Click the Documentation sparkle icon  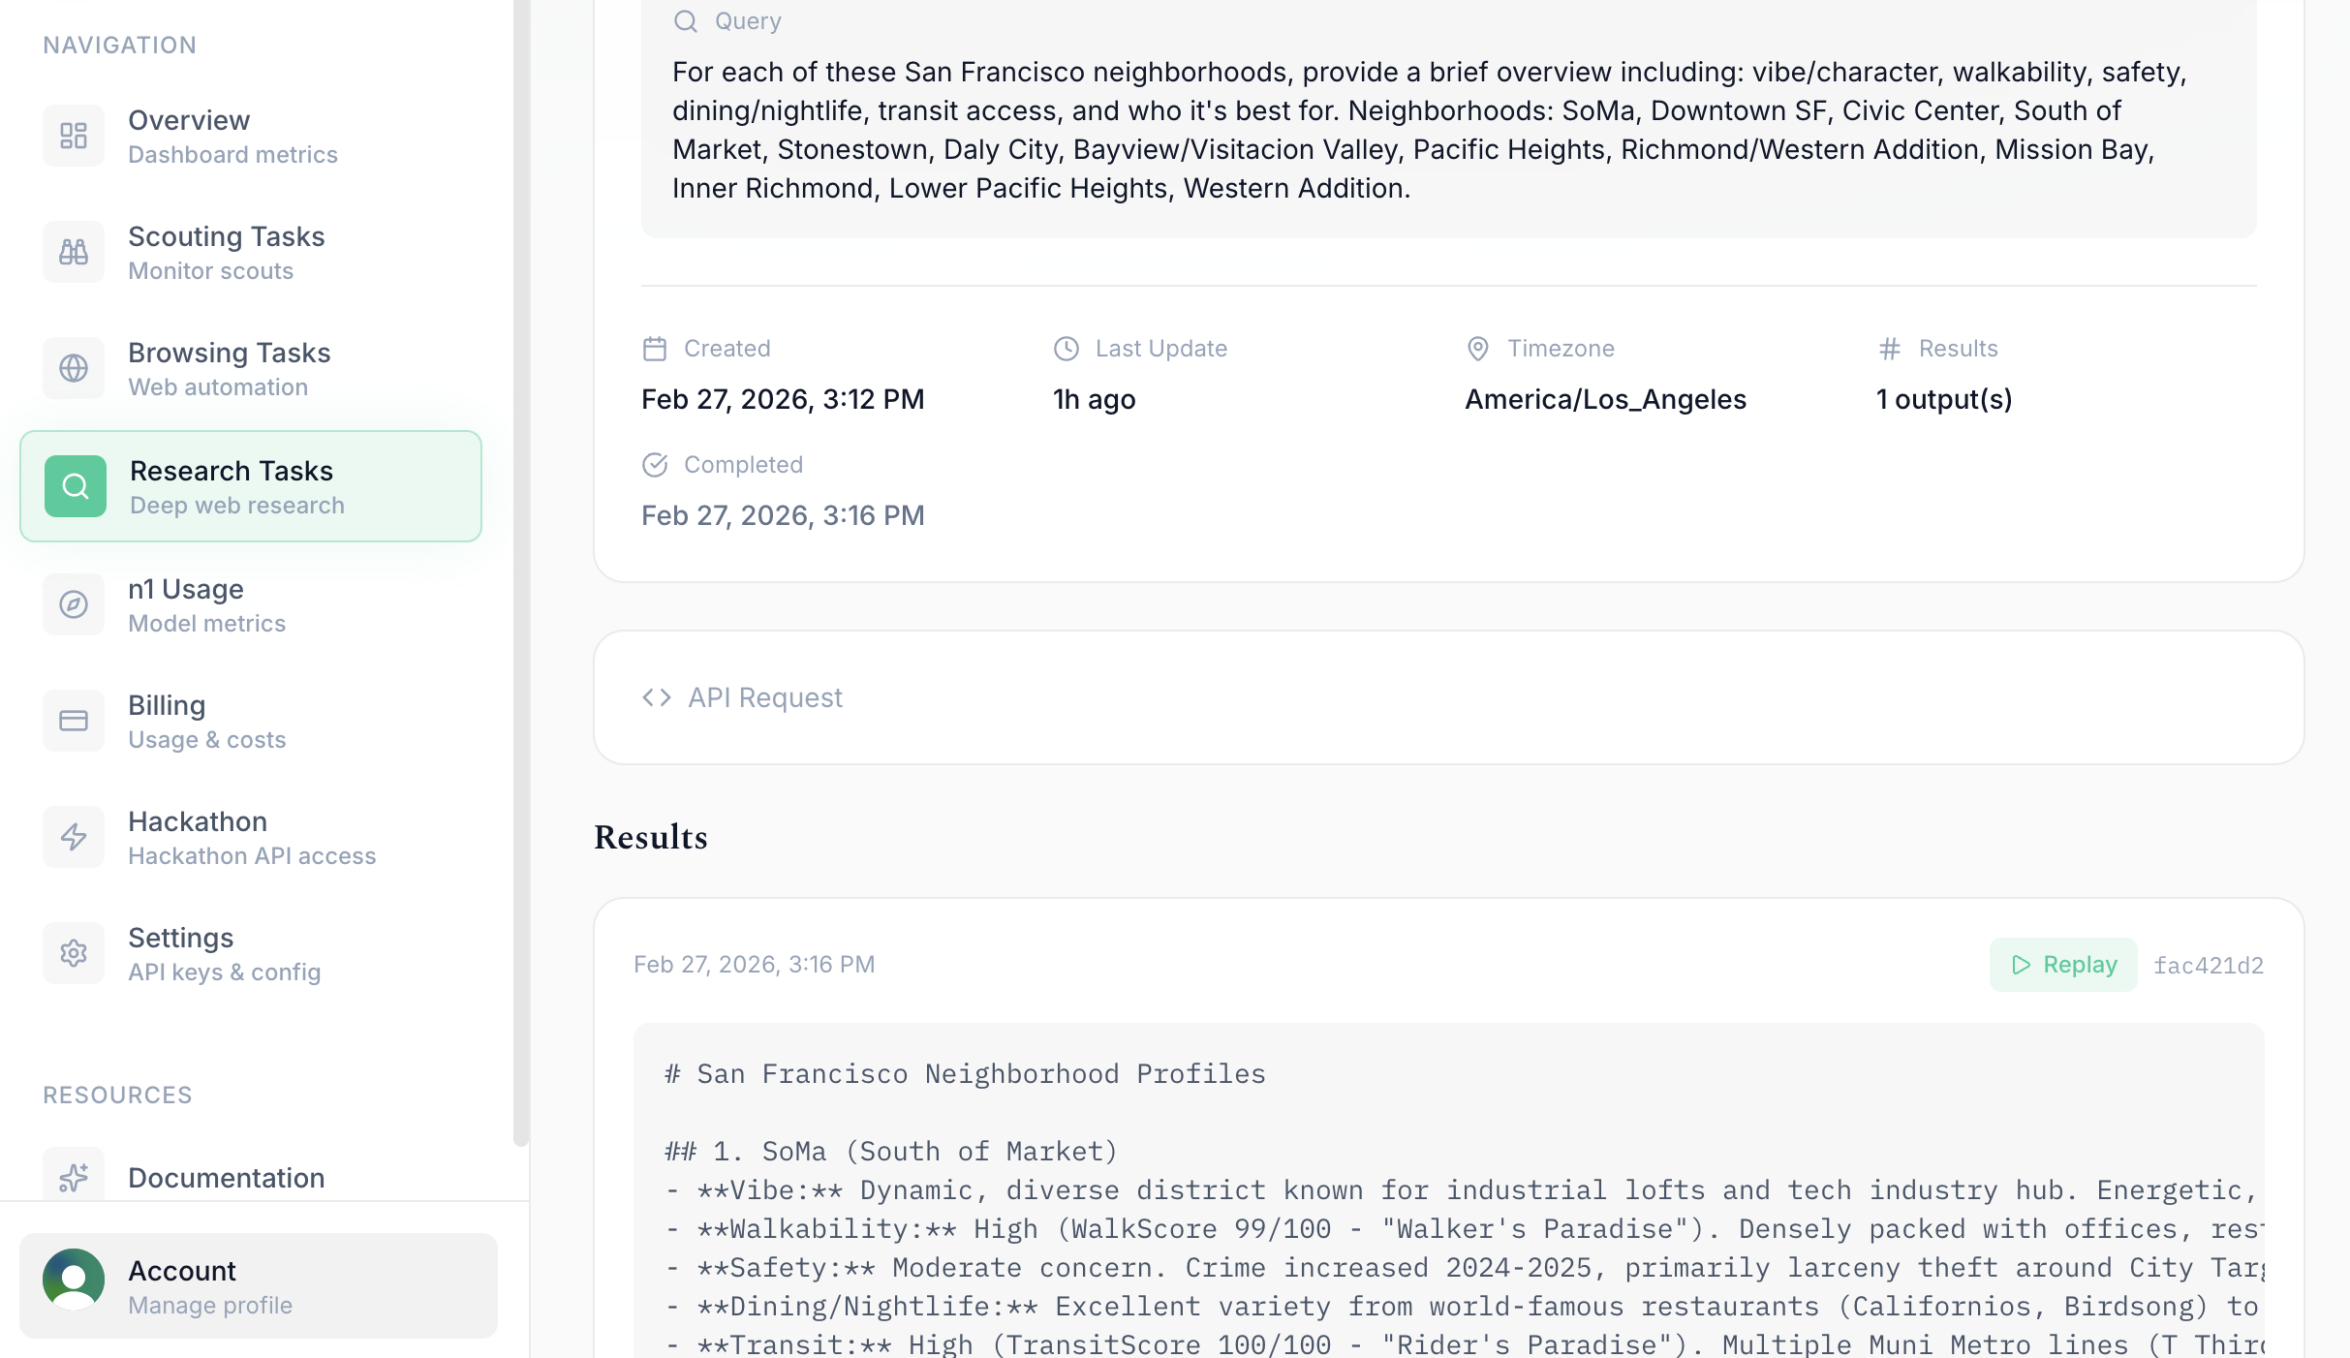click(74, 1176)
